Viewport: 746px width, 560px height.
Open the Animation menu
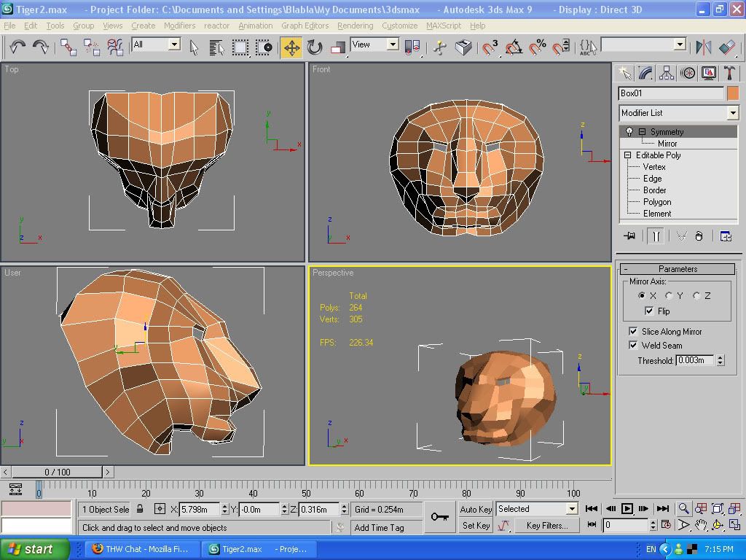pyautogui.click(x=256, y=26)
